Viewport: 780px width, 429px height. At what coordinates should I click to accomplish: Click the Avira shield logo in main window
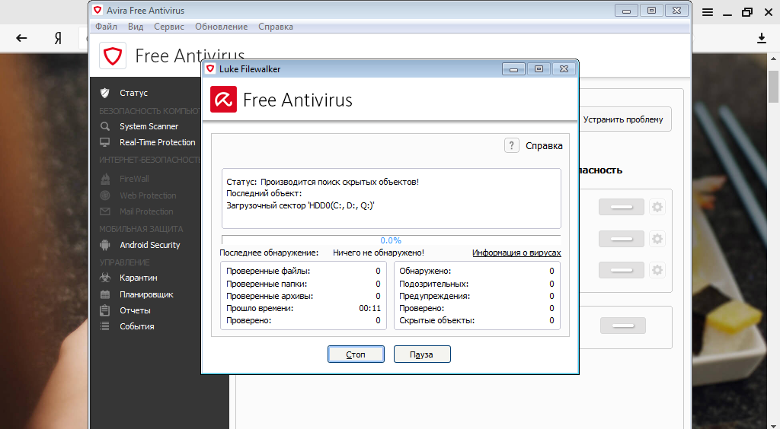(113, 55)
